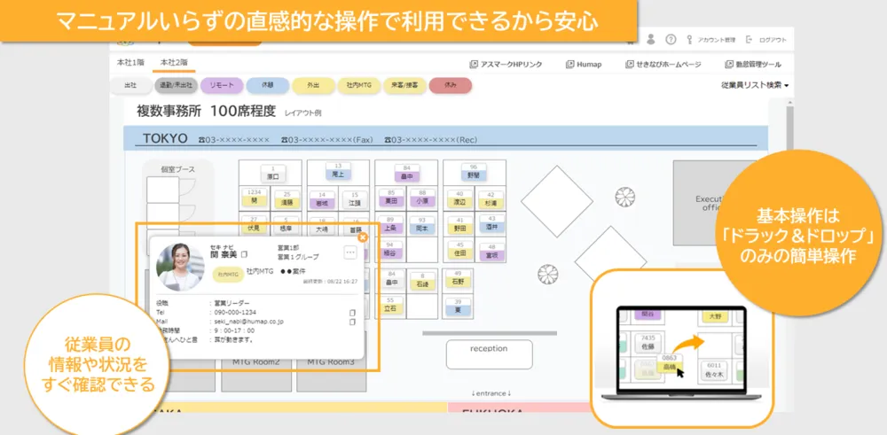This screenshot has width=887, height=435.
Task: Select seat 88 purple chip
Action: 422,197
